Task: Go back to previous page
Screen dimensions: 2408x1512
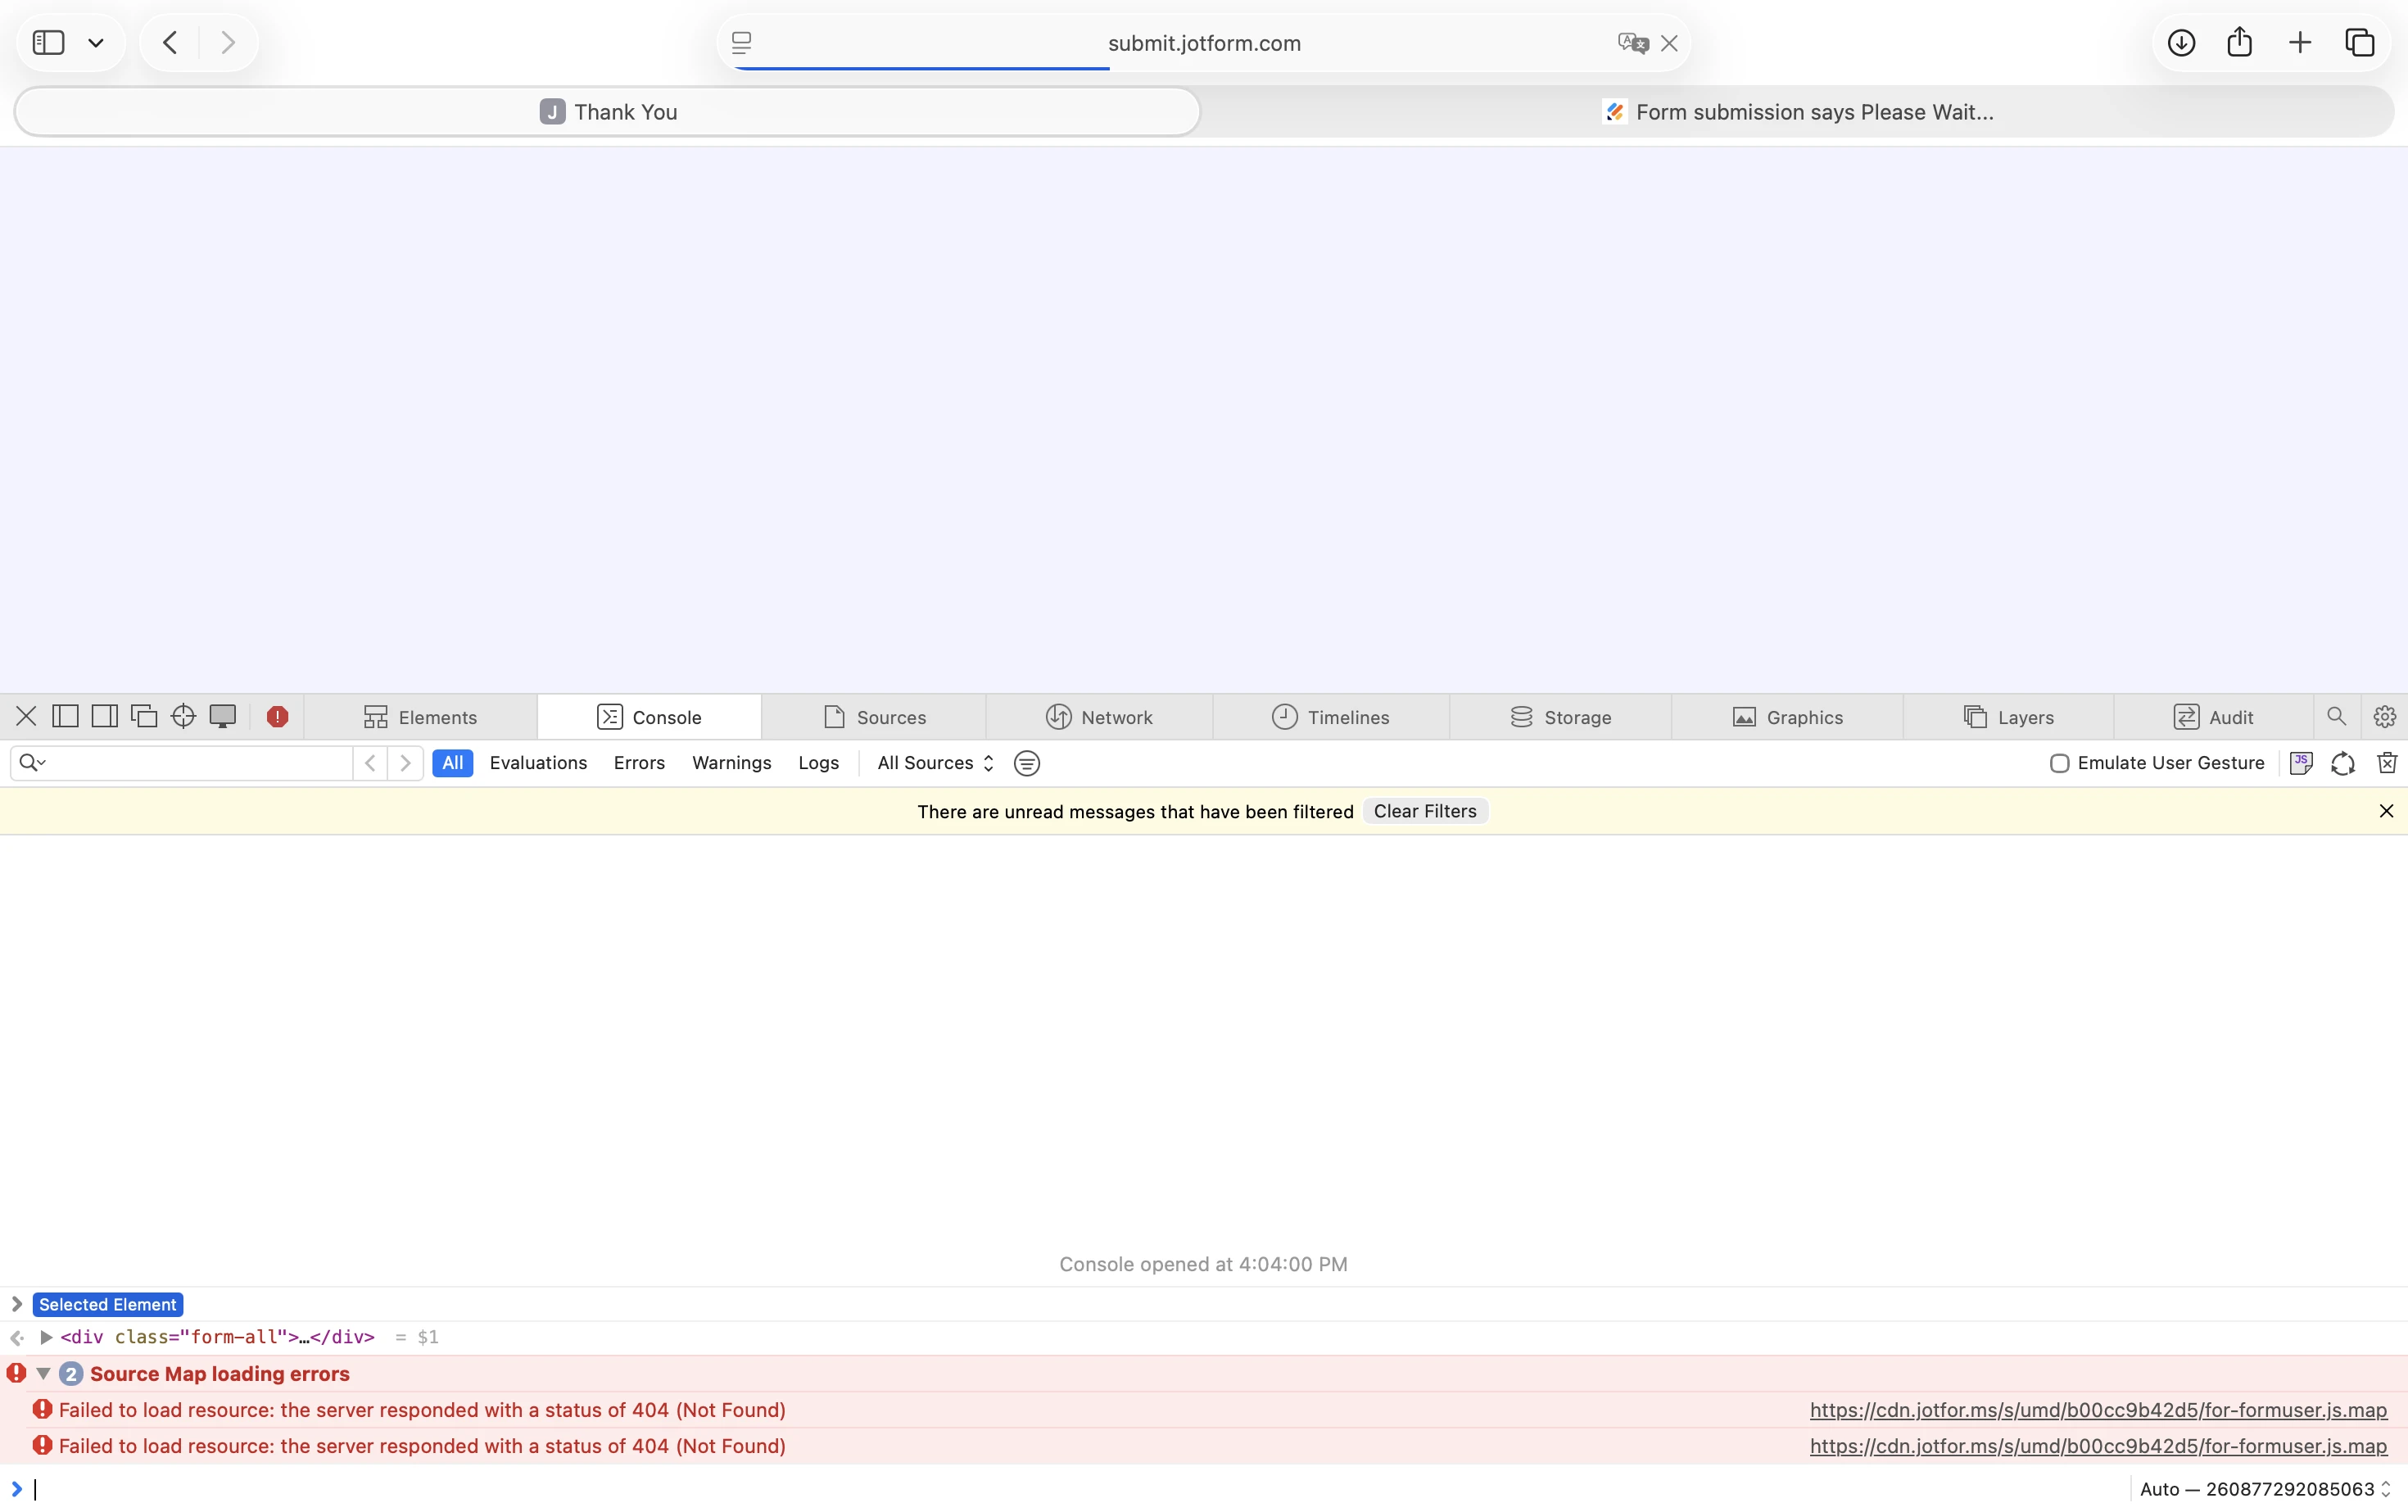Action: pyautogui.click(x=170, y=42)
